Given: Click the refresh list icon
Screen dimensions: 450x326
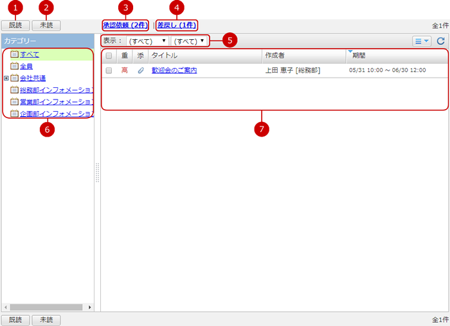Looking at the screenshot, I should coord(440,41).
